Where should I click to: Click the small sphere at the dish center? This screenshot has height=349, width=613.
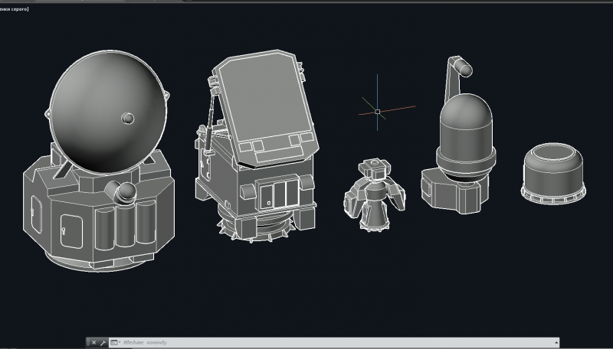[128, 118]
